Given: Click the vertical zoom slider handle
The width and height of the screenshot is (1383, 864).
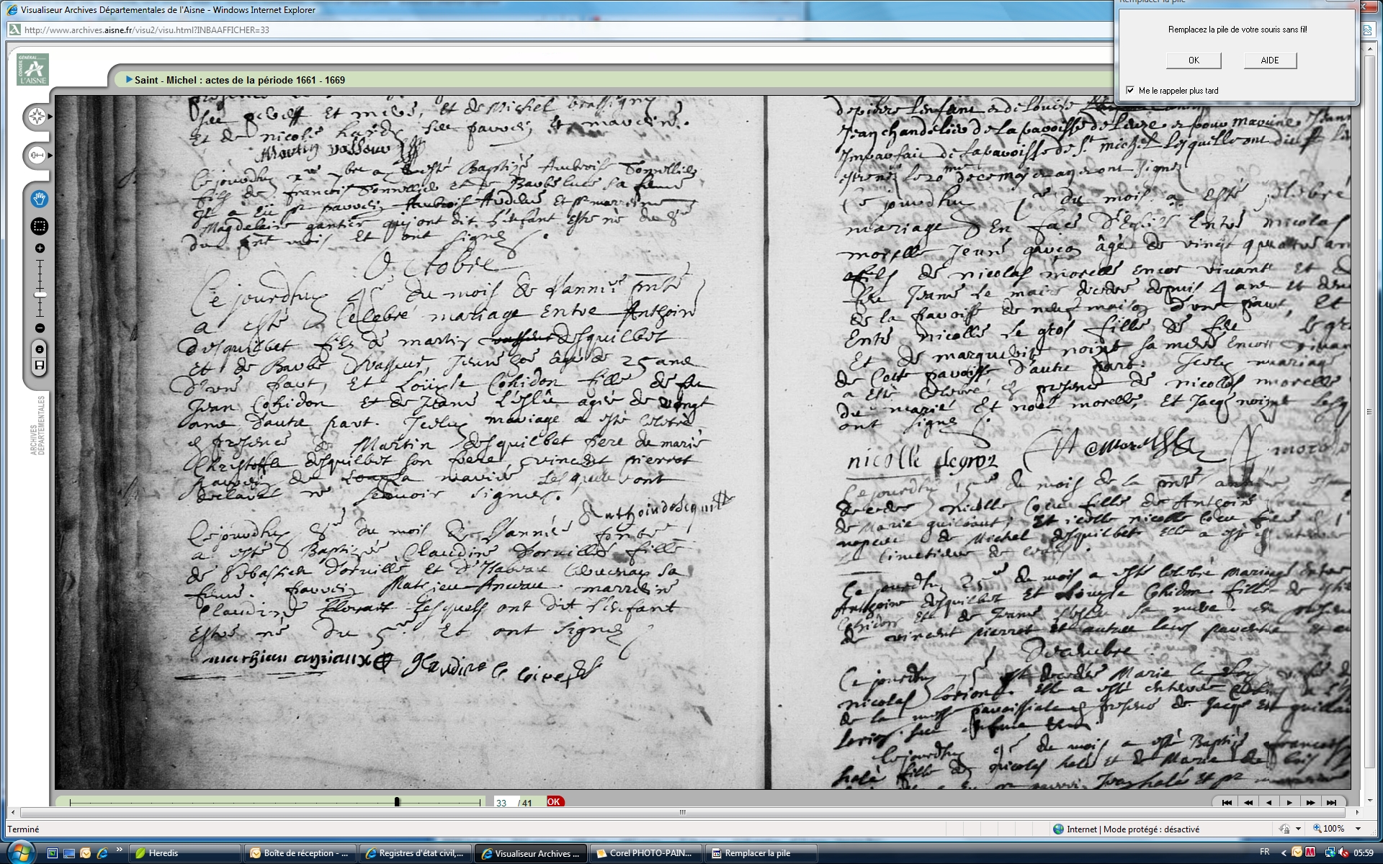Looking at the screenshot, I should (x=40, y=294).
